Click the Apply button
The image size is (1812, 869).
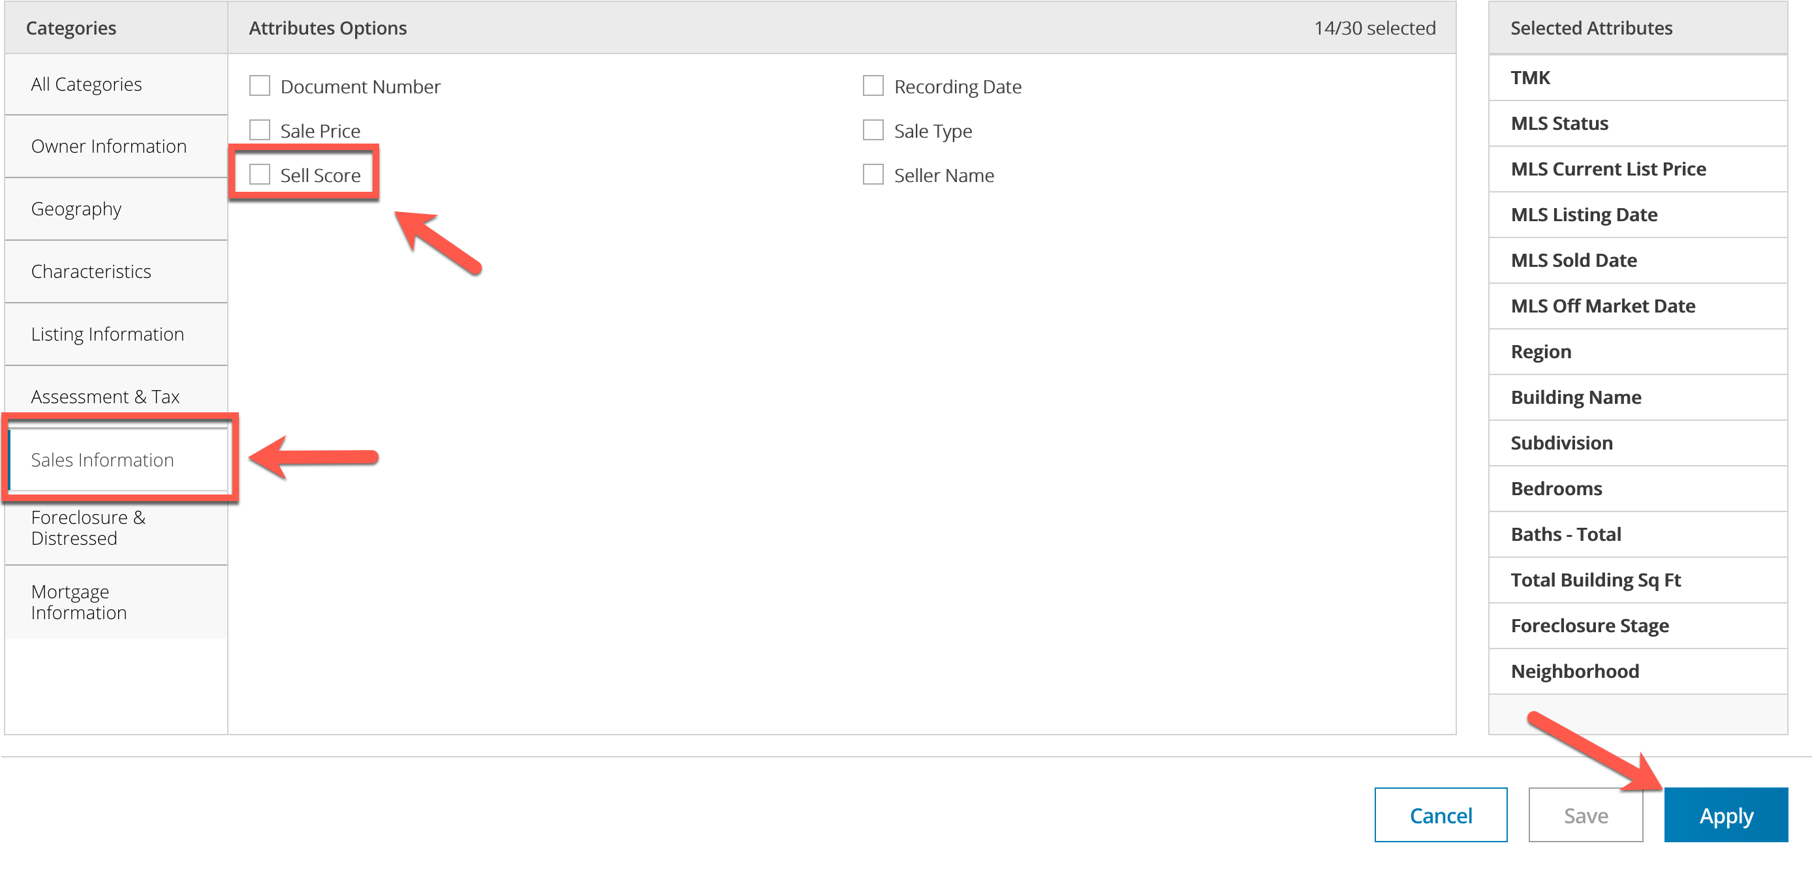click(1725, 815)
